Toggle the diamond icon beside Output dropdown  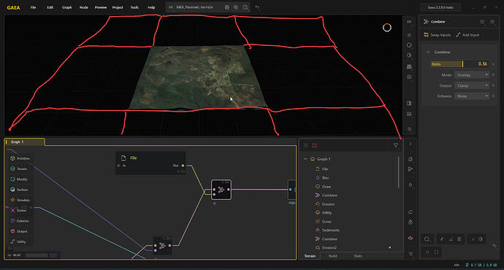493,85
